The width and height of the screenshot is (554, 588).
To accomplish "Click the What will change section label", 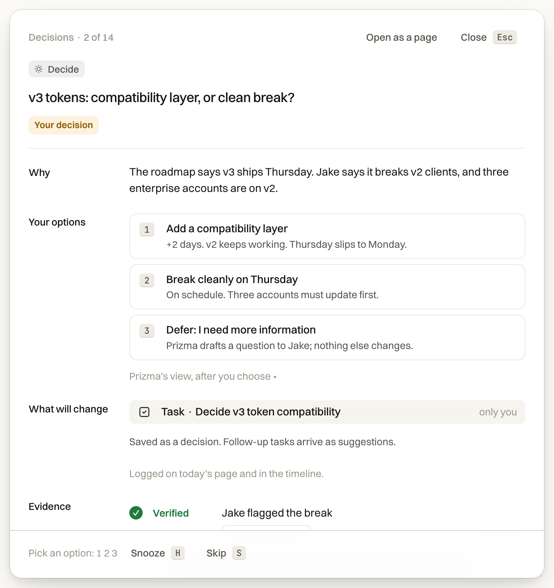I will (x=68, y=409).
